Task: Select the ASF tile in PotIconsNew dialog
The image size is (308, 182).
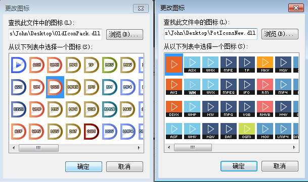Action: (174, 131)
